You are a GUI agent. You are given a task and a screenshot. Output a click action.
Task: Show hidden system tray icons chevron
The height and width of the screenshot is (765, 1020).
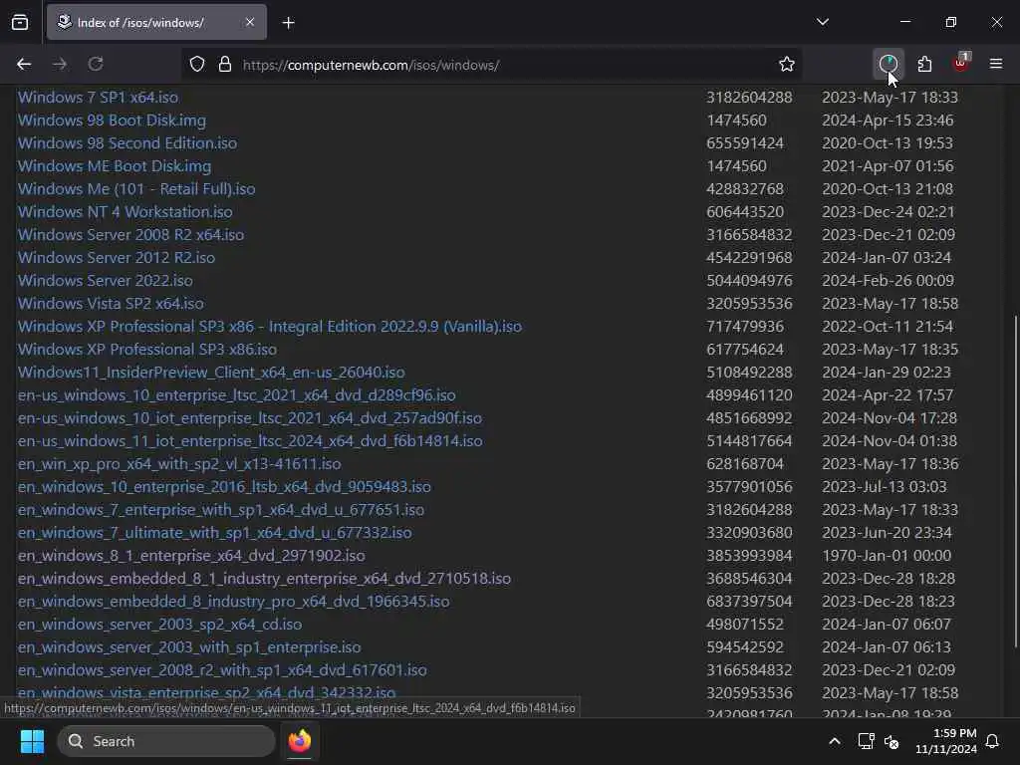click(835, 741)
